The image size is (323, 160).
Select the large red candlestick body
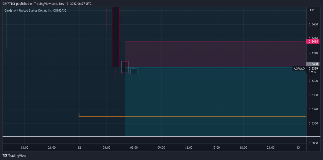[116, 37]
